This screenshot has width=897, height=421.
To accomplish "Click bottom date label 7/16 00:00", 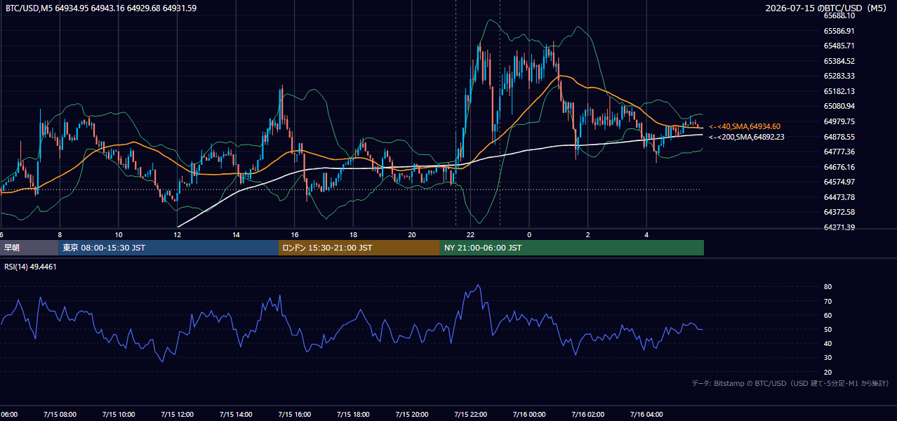I will 529,414.
